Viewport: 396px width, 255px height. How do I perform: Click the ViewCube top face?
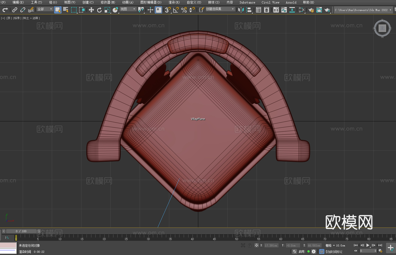coord(382,28)
